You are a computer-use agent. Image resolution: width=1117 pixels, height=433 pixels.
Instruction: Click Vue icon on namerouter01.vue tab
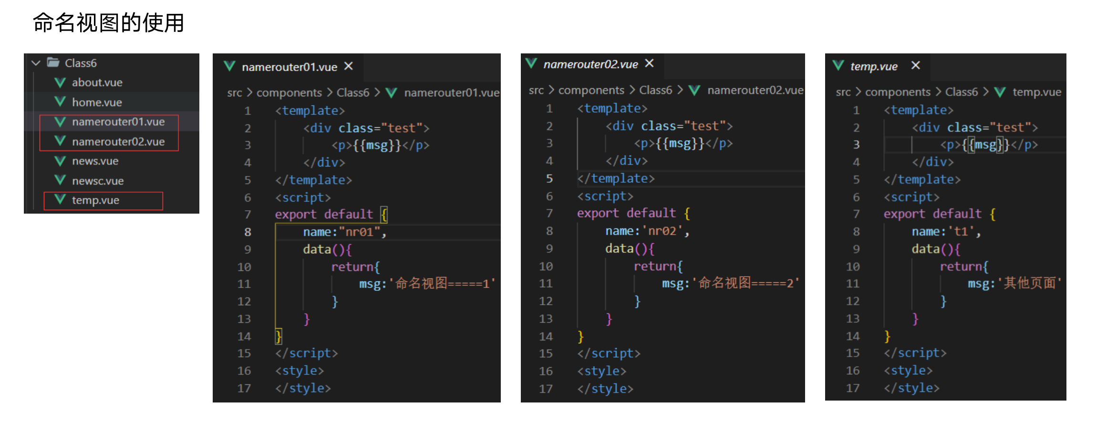point(229,67)
